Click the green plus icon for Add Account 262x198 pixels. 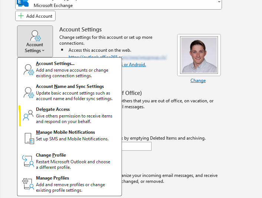(x=21, y=16)
